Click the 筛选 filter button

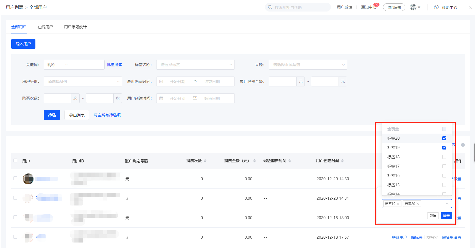coord(52,115)
